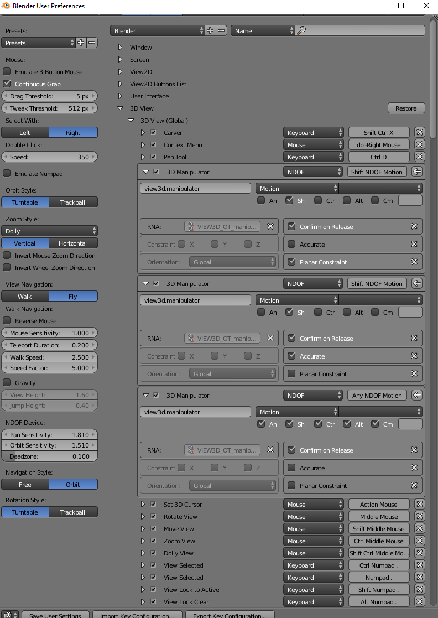
Task: Clear the RNA field of first 3D Manipulator
Action: pyautogui.click(x=270, y=227)
